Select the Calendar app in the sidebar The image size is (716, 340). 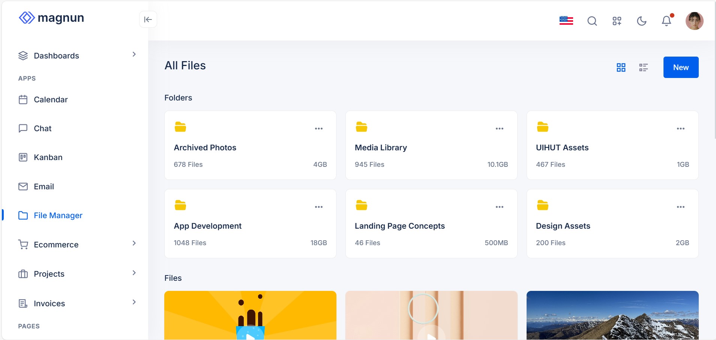coord(50,99)
